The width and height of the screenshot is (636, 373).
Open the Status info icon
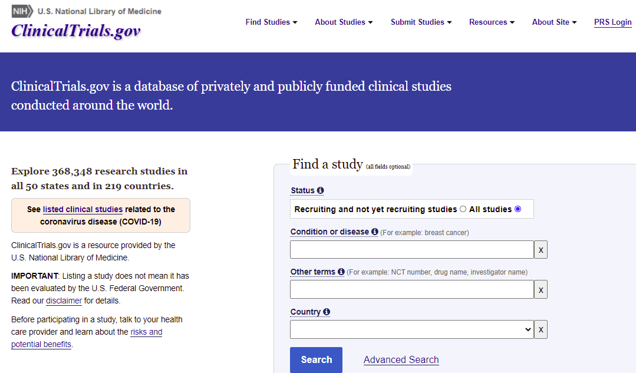[x=321, y=190]
